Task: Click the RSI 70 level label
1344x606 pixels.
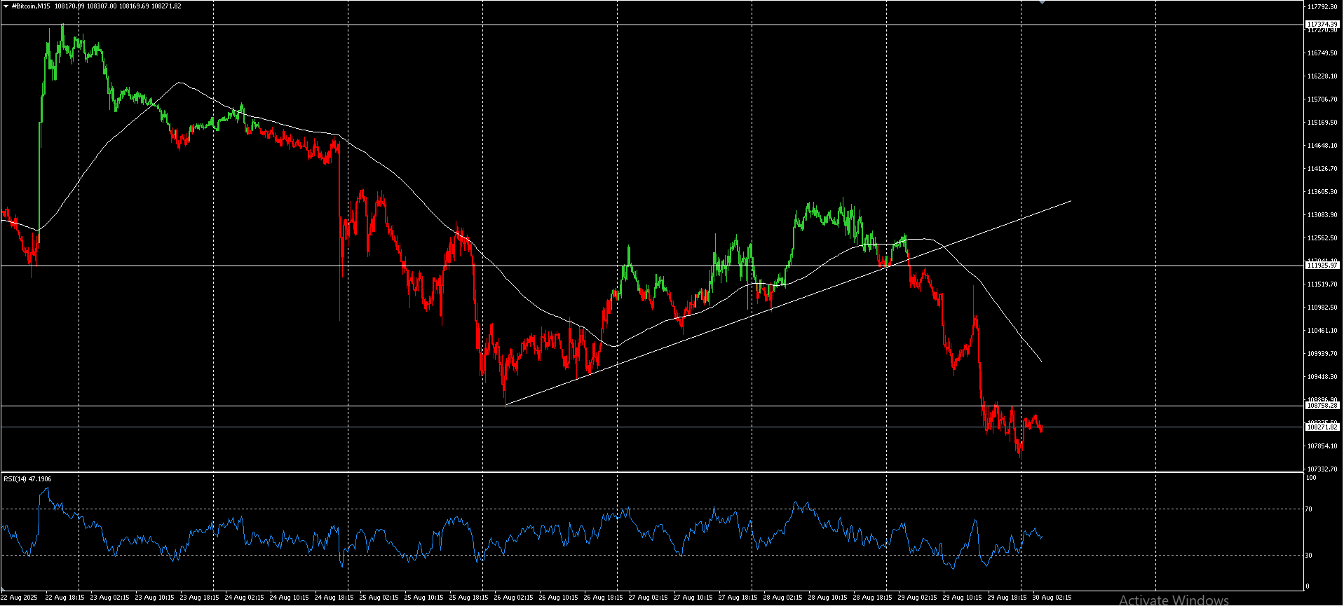Action: coord(1309,509)
